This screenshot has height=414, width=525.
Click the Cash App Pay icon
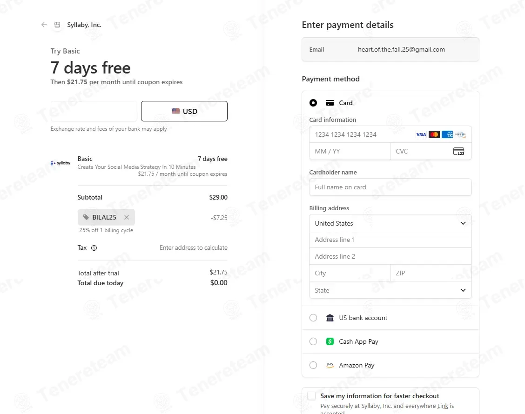[330, 342]
